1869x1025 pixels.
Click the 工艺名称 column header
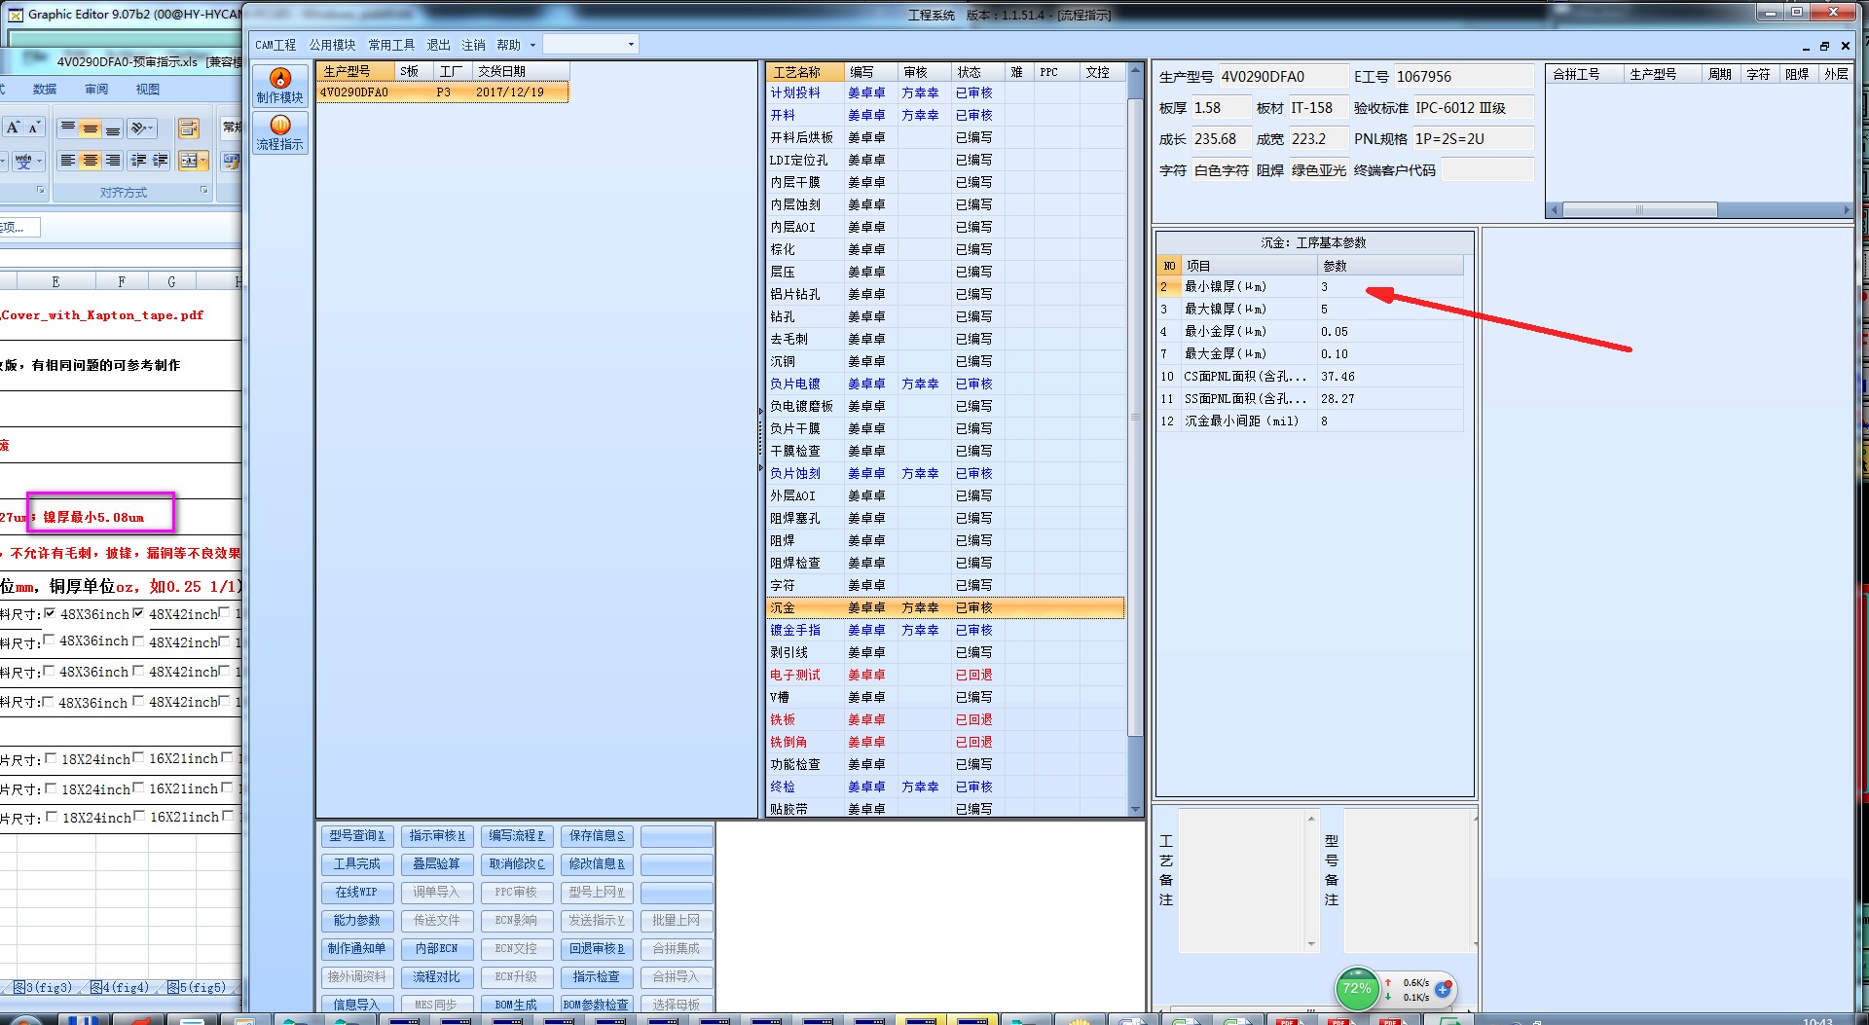point(803,72)
